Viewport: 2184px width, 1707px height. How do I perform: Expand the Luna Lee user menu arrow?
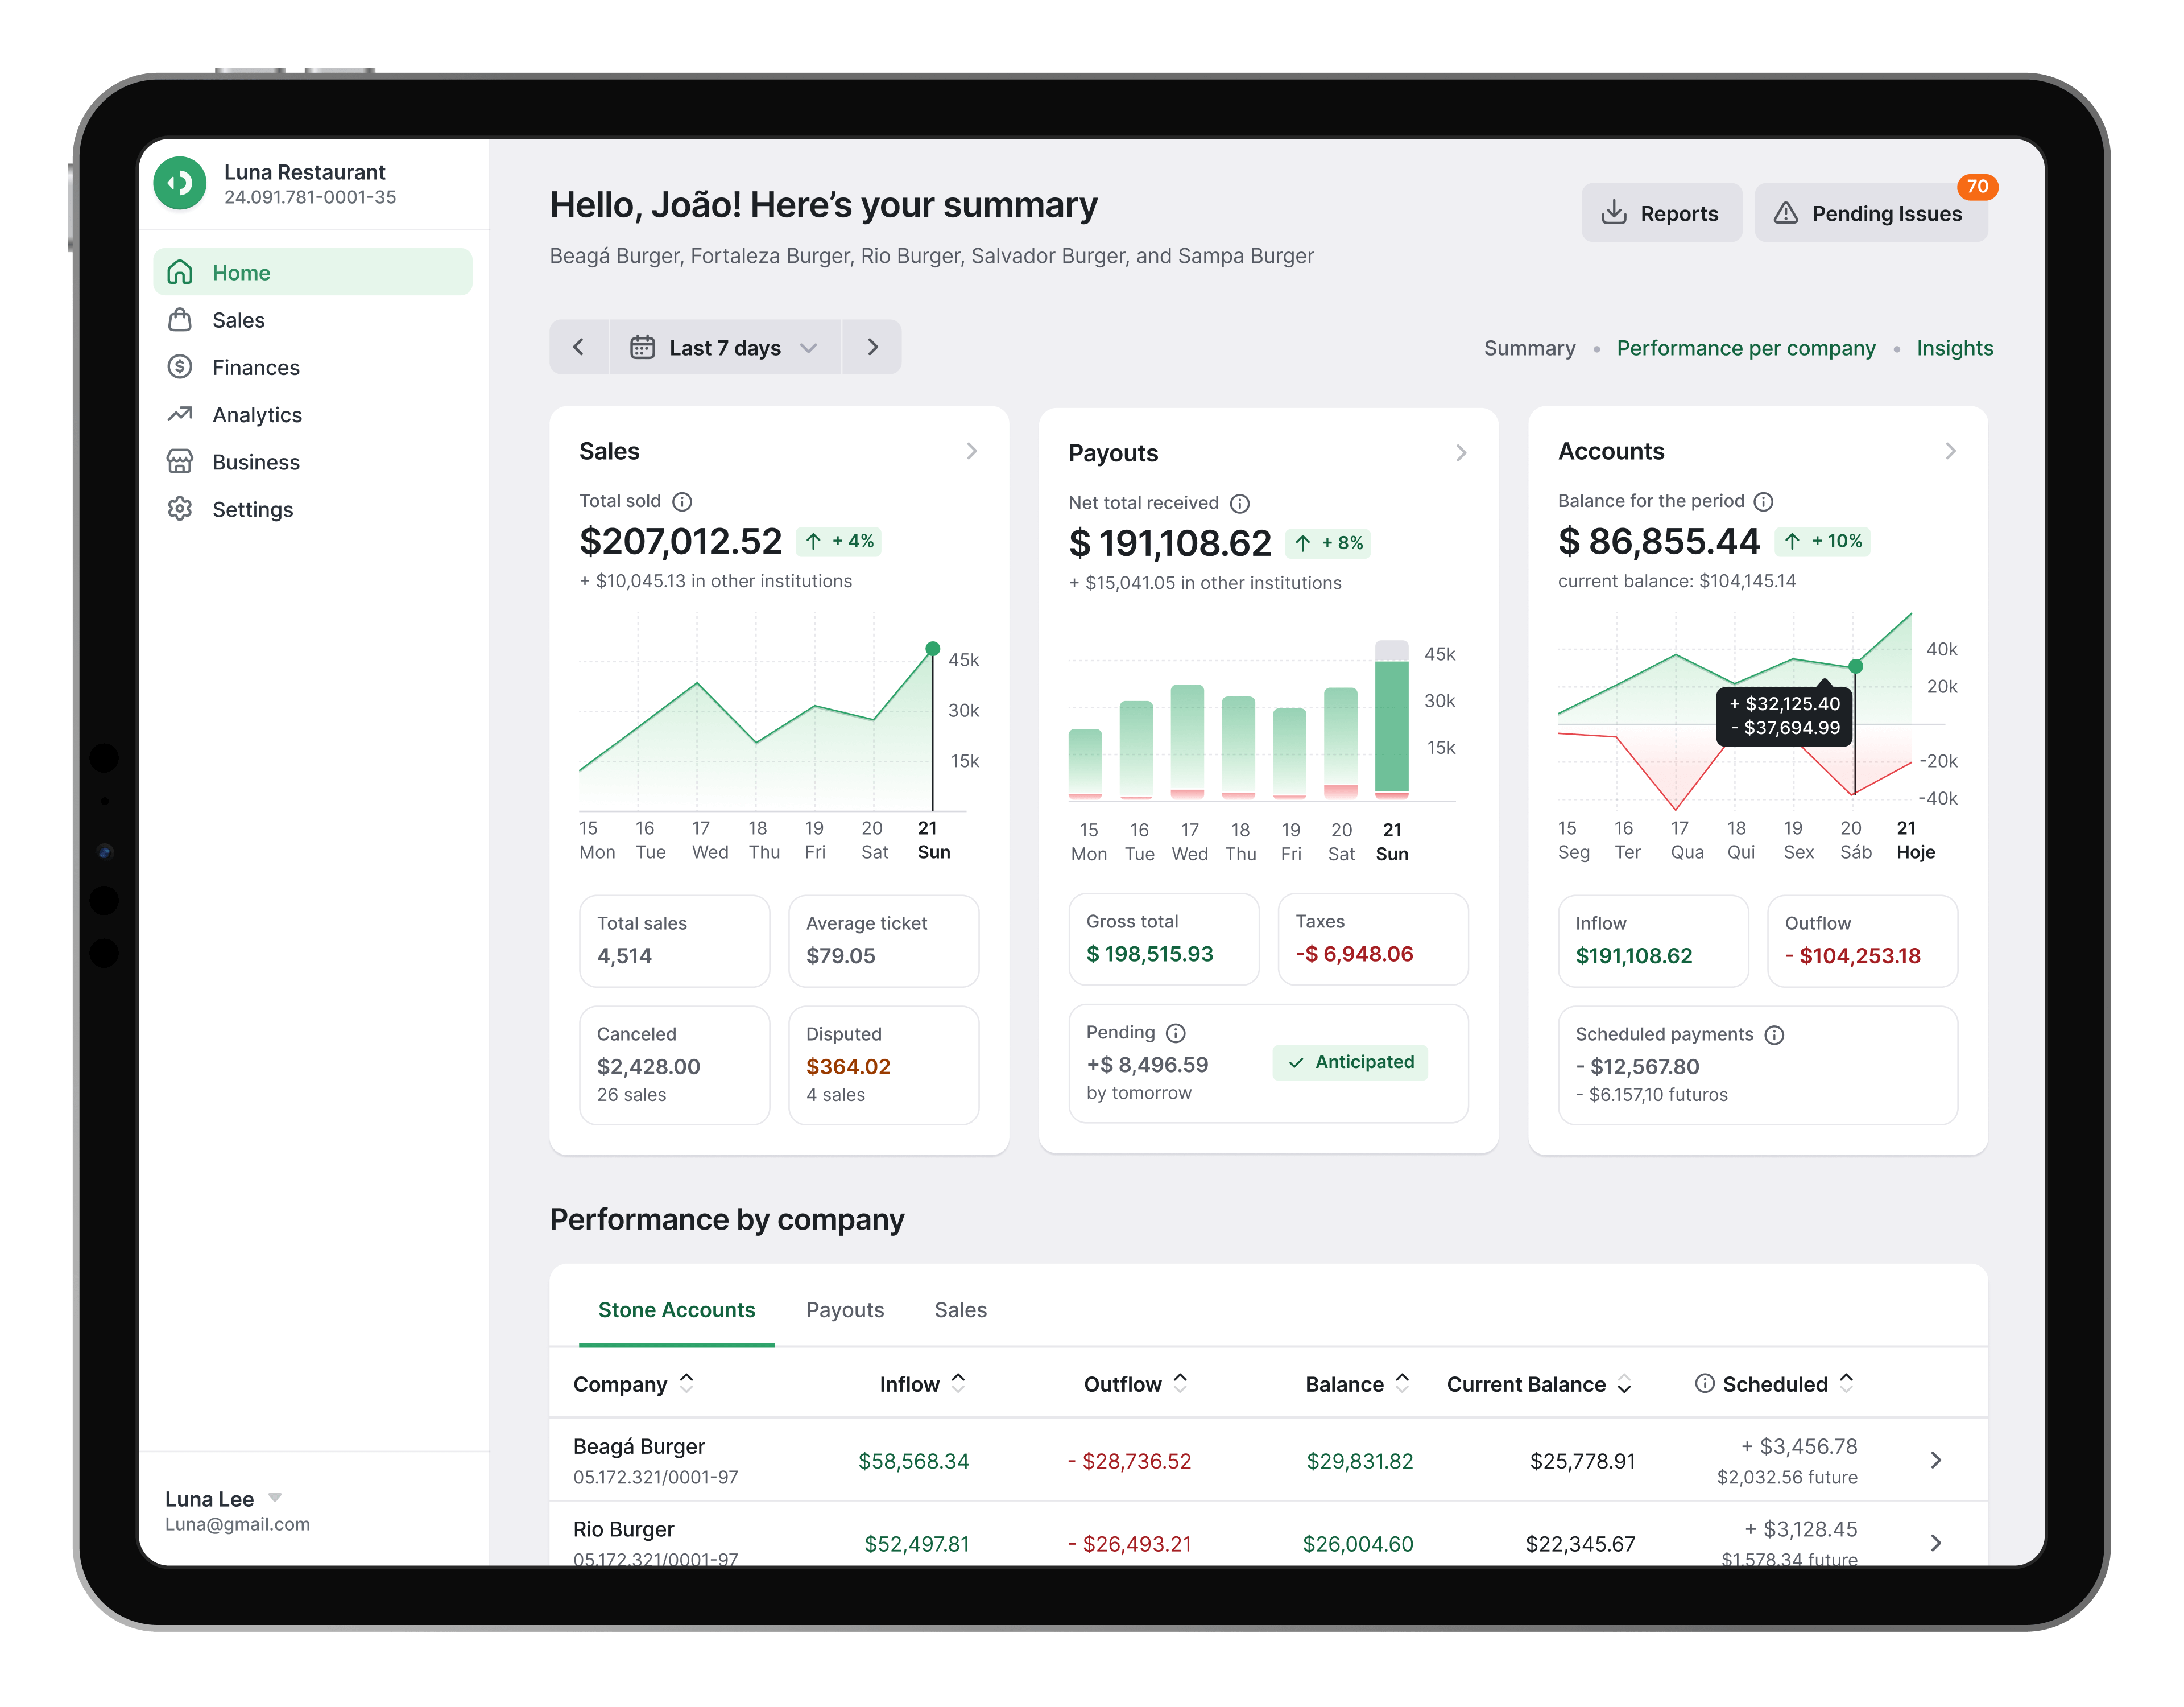click(275, 1498)
